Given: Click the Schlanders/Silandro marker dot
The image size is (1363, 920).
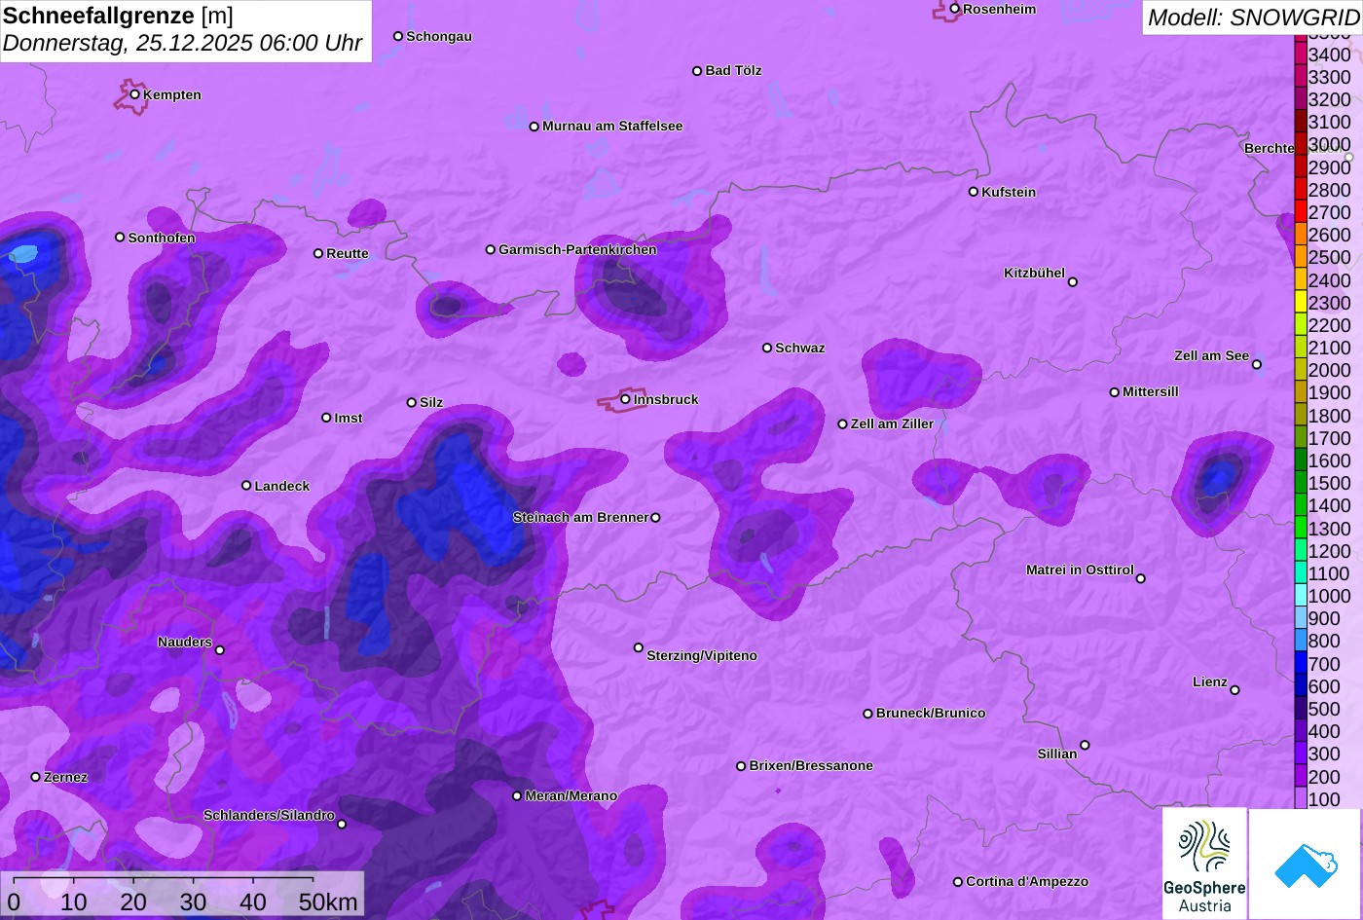Looking at the screenshot, I should (x=342, y=825).
